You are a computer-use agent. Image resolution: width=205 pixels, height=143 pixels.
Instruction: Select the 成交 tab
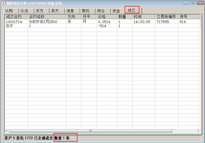pyautogui.click(x=132, y=10)
